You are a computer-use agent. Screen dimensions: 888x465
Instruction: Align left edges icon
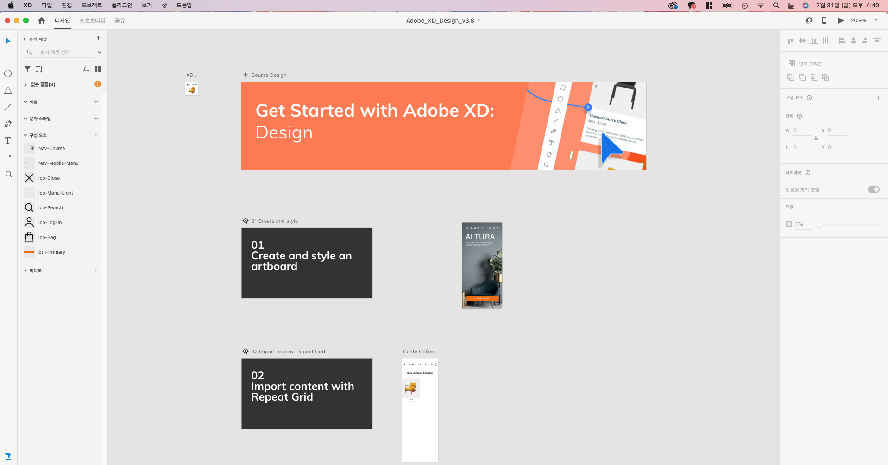(842, 41)
